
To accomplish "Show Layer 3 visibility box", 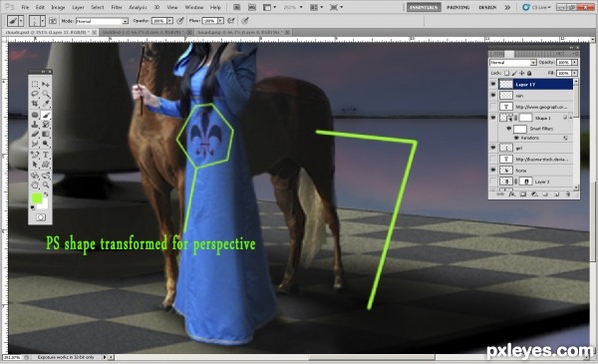I will (x=493, y=182).
